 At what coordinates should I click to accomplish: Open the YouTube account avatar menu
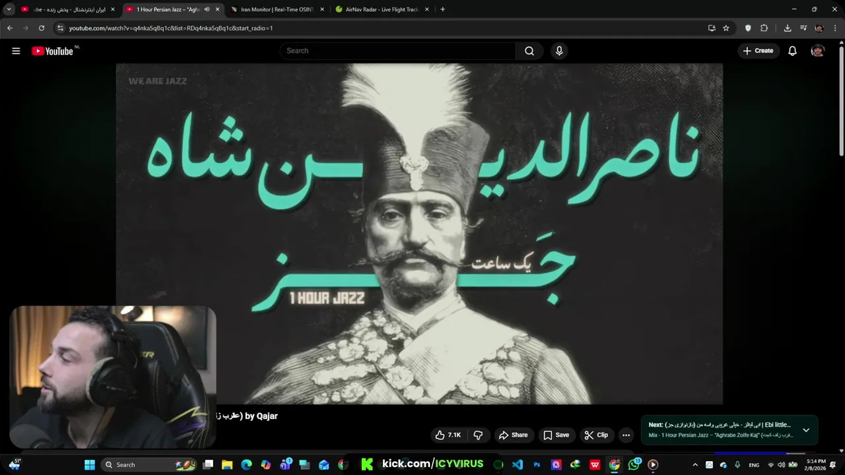click(817, 51)
